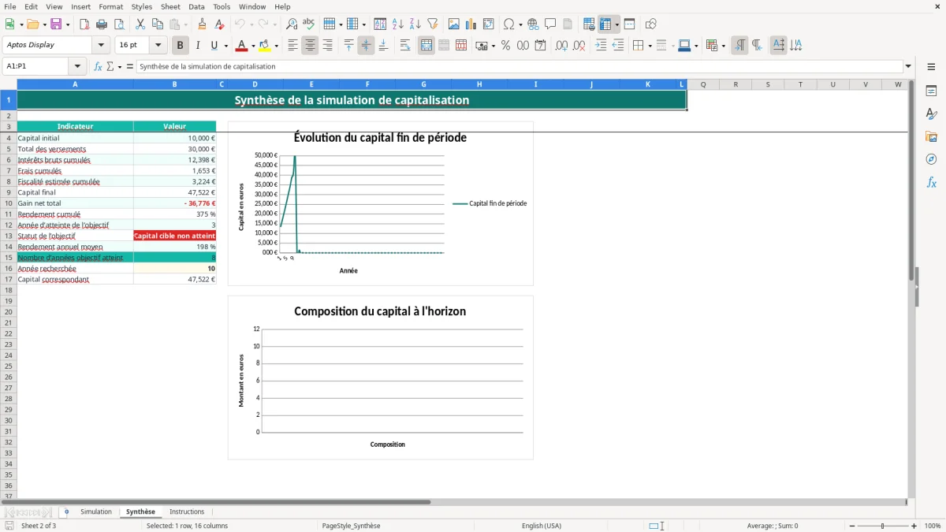This screenshot has height=532, width=946.
Task: Cut the selected cells
Action: pos(140,24)
